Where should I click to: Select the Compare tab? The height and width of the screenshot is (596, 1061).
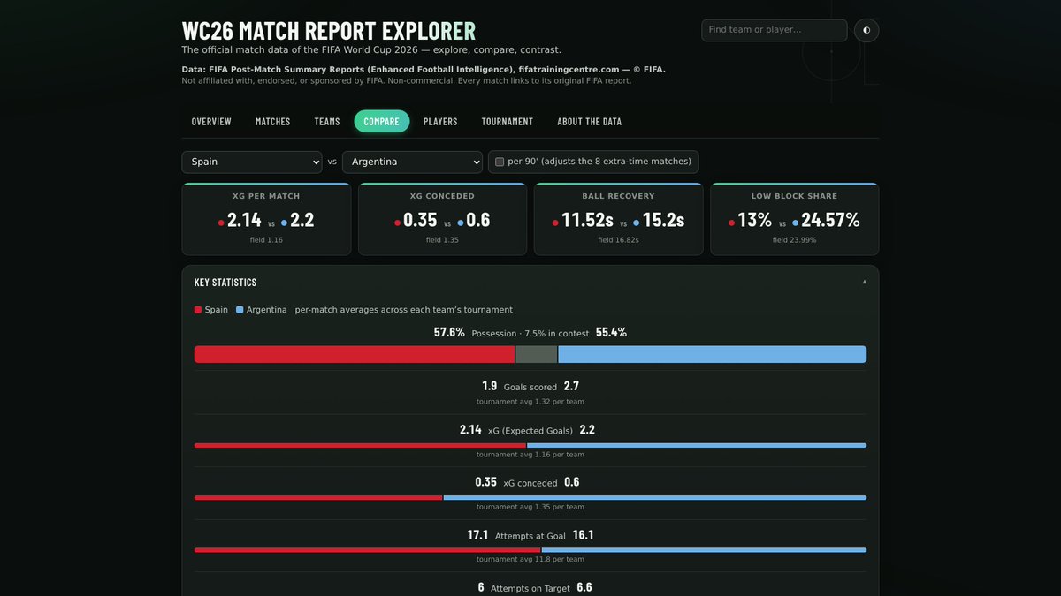382,122
